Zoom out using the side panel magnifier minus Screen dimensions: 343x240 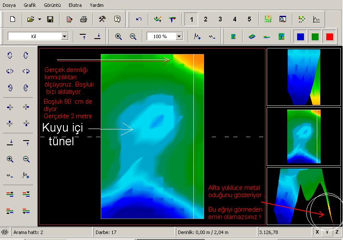point(26,159)
